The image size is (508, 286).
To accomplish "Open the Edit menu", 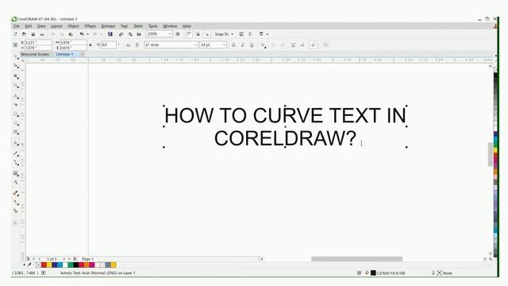I will [29, 26].
